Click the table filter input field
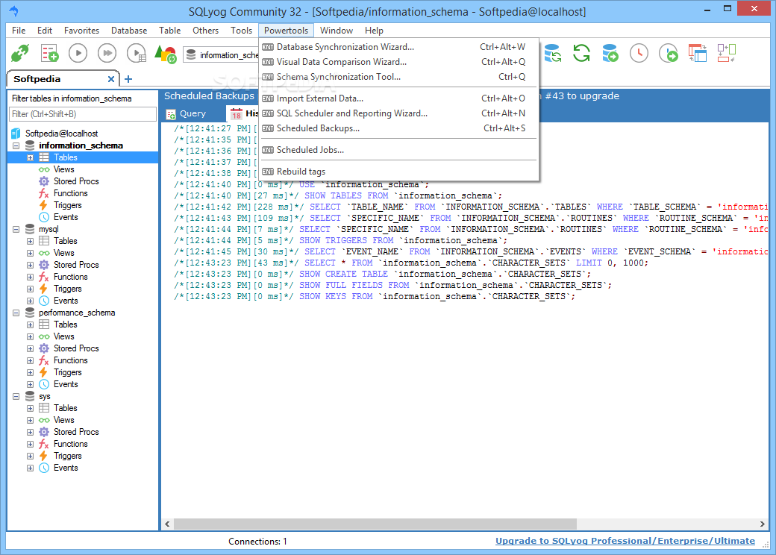 click(83, 114)
